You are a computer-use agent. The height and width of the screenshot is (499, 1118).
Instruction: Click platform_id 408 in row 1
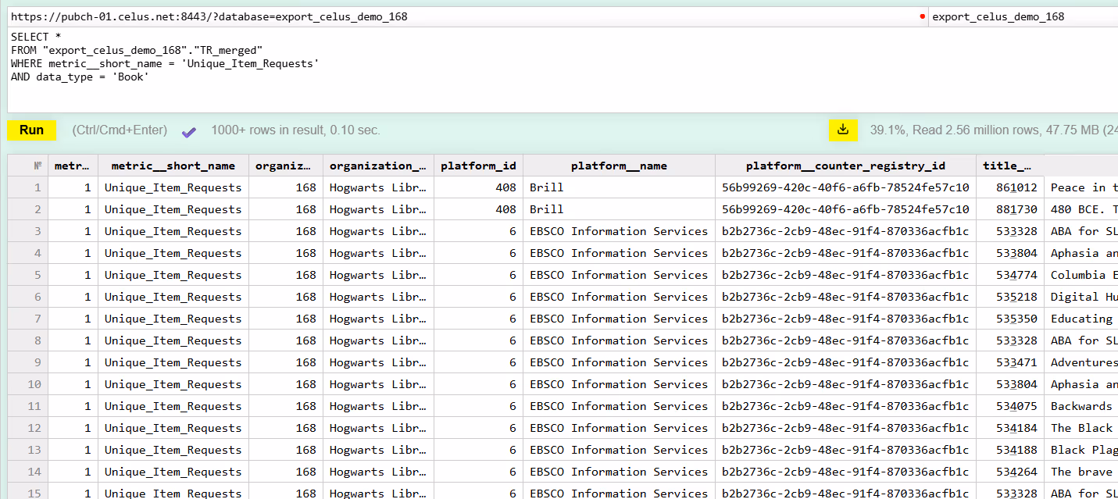[478, 187]
